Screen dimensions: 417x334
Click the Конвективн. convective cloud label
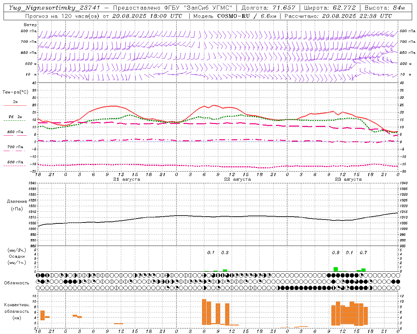(x=17, y=305)
